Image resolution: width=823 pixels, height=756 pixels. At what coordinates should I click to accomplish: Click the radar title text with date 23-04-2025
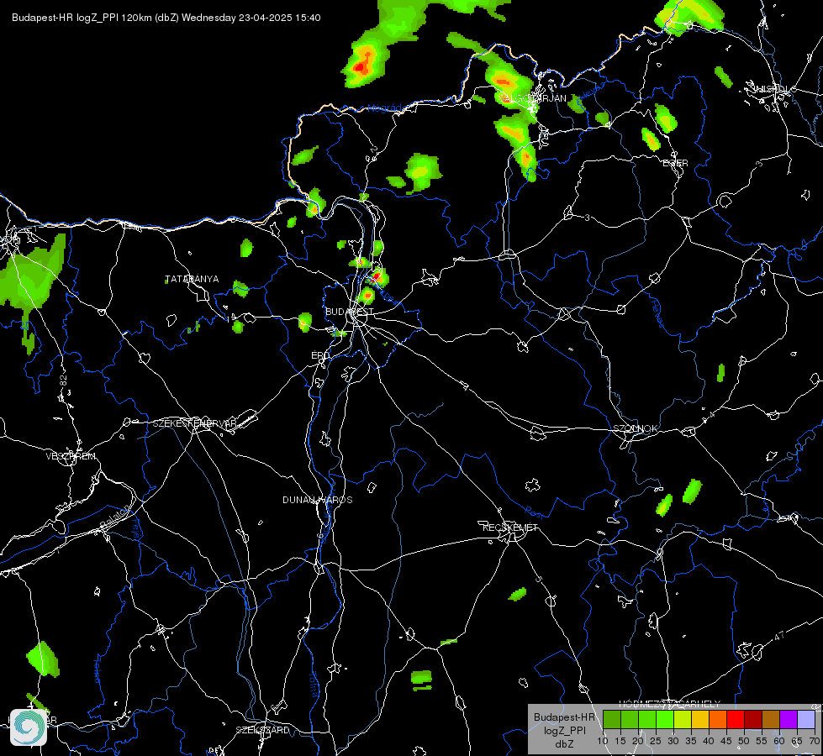click(x=166, y=18)
